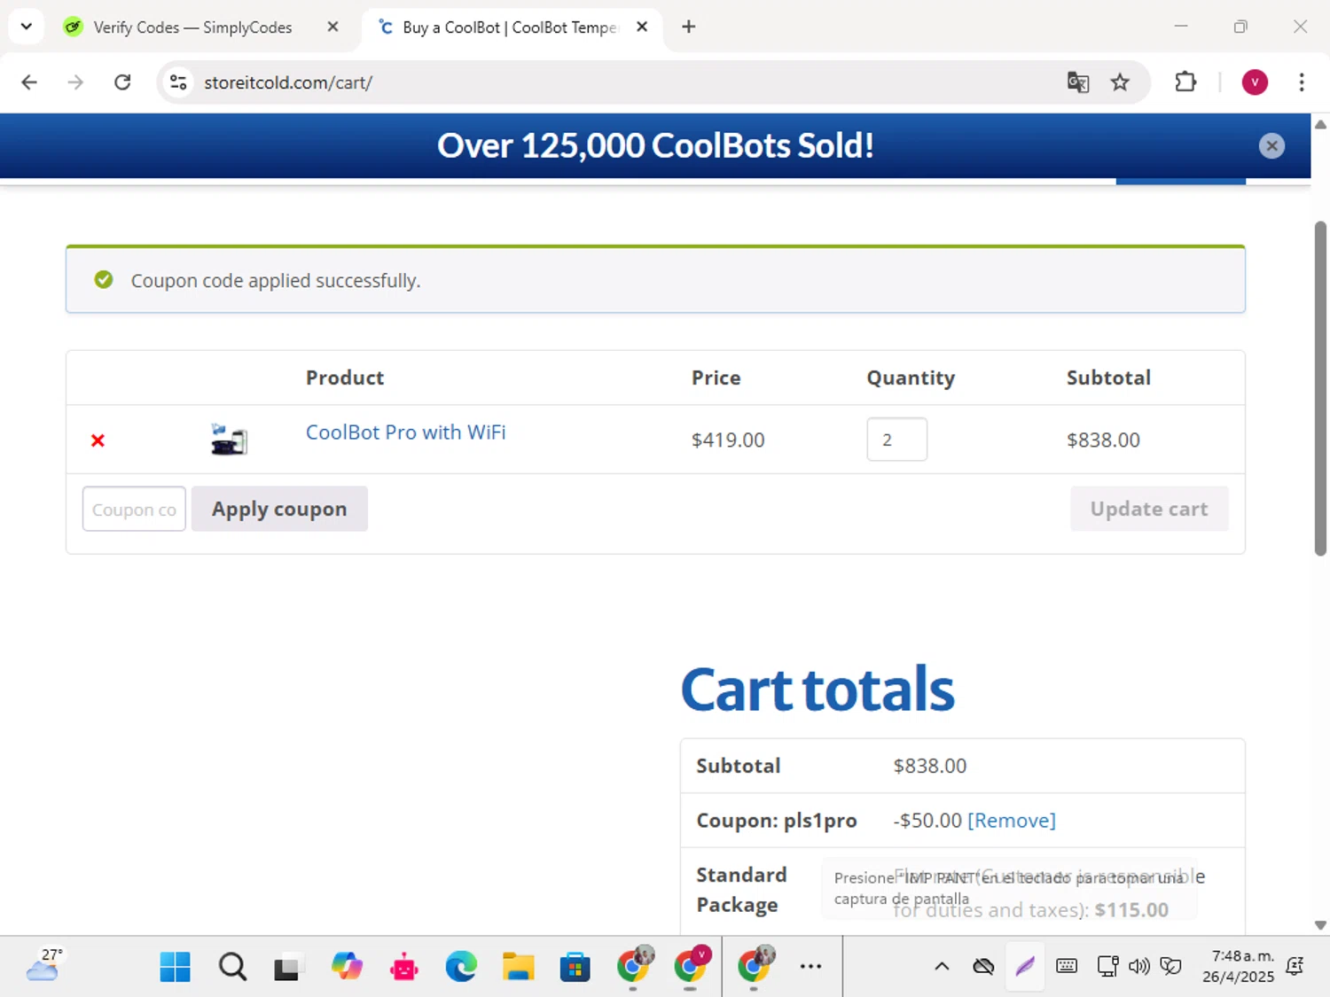Open Task View on the taskbar

coord(288,967)
